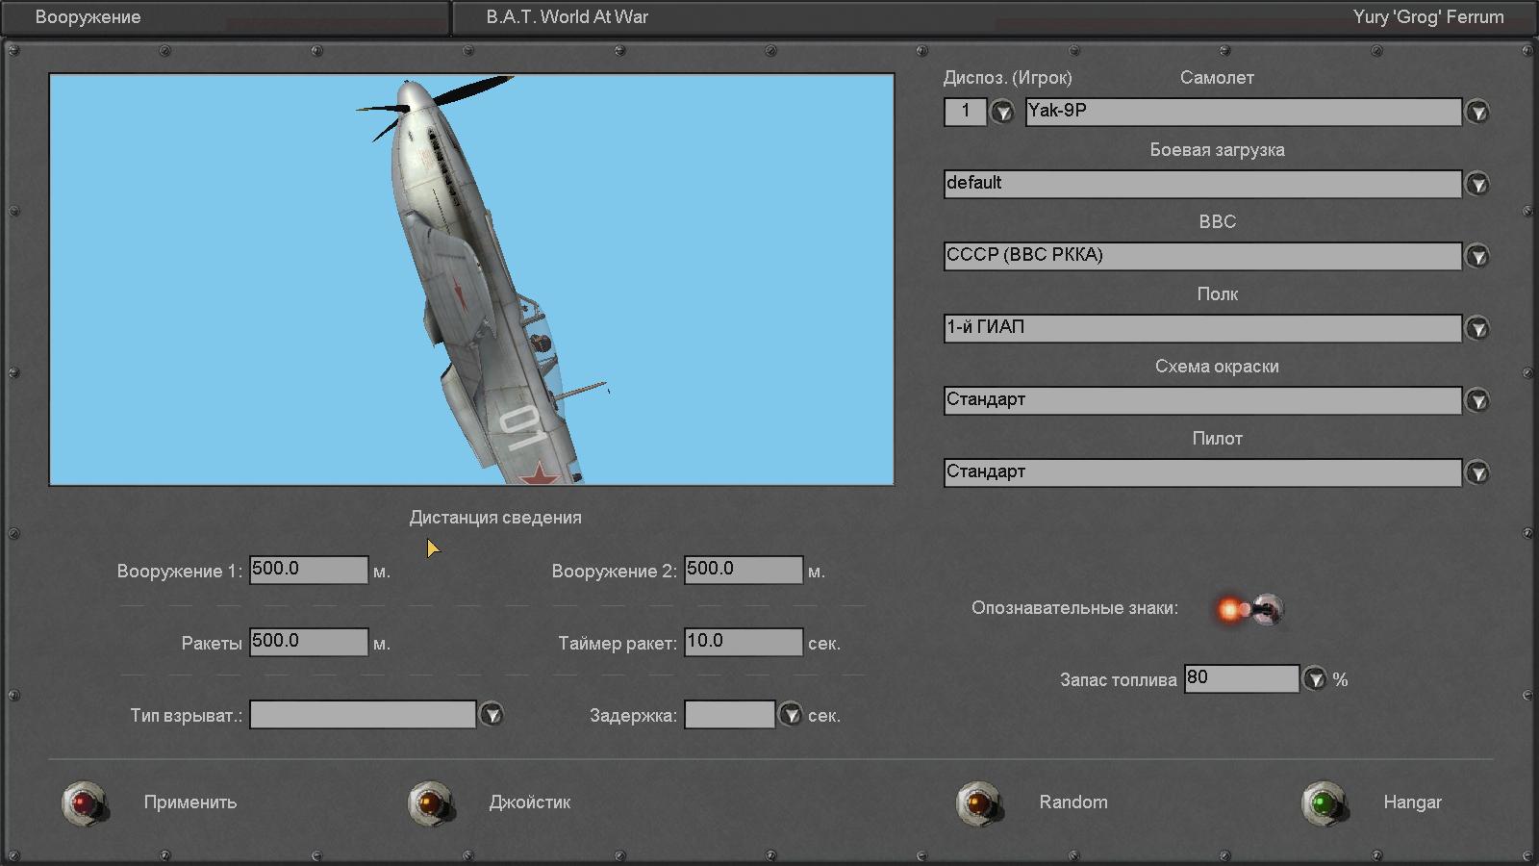Click the Hangar label

1413,802
